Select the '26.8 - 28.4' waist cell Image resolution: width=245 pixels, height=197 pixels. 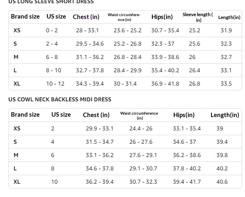pos(128,57)
